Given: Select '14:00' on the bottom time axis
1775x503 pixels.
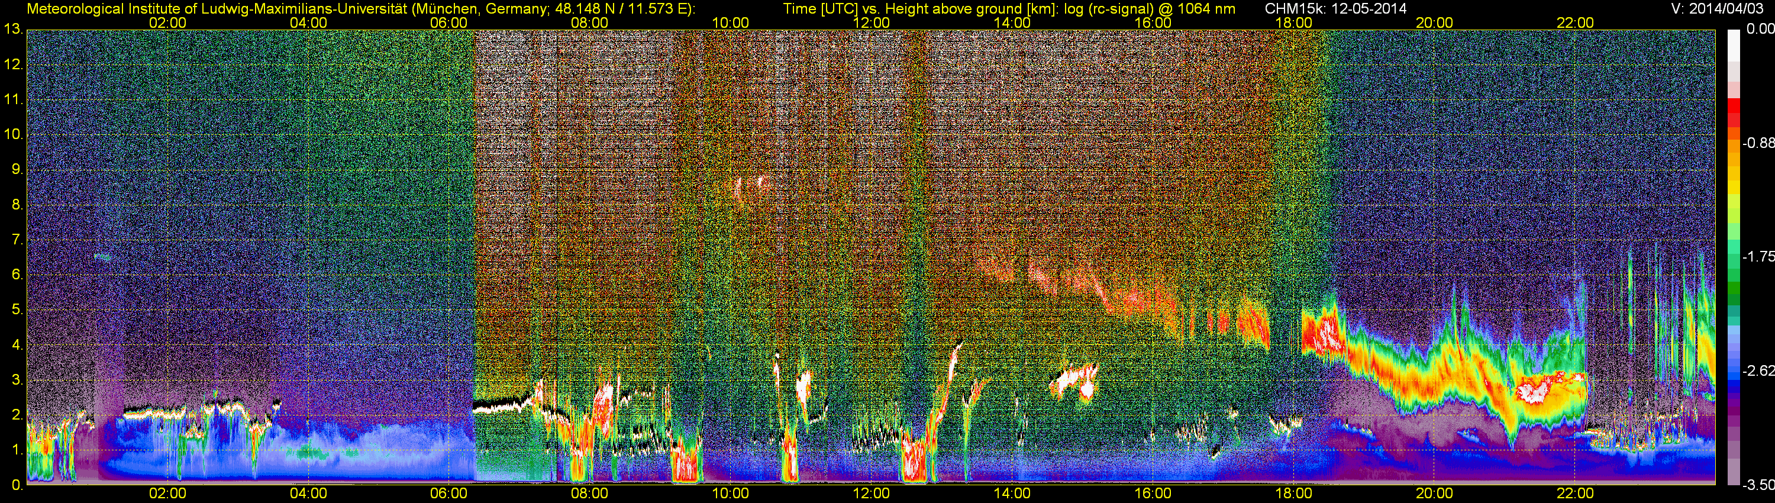Looking at the screenshot, I should click(x=1012, y=494).
